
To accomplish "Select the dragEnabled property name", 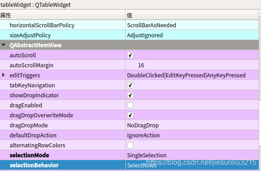I will (26, 105).
